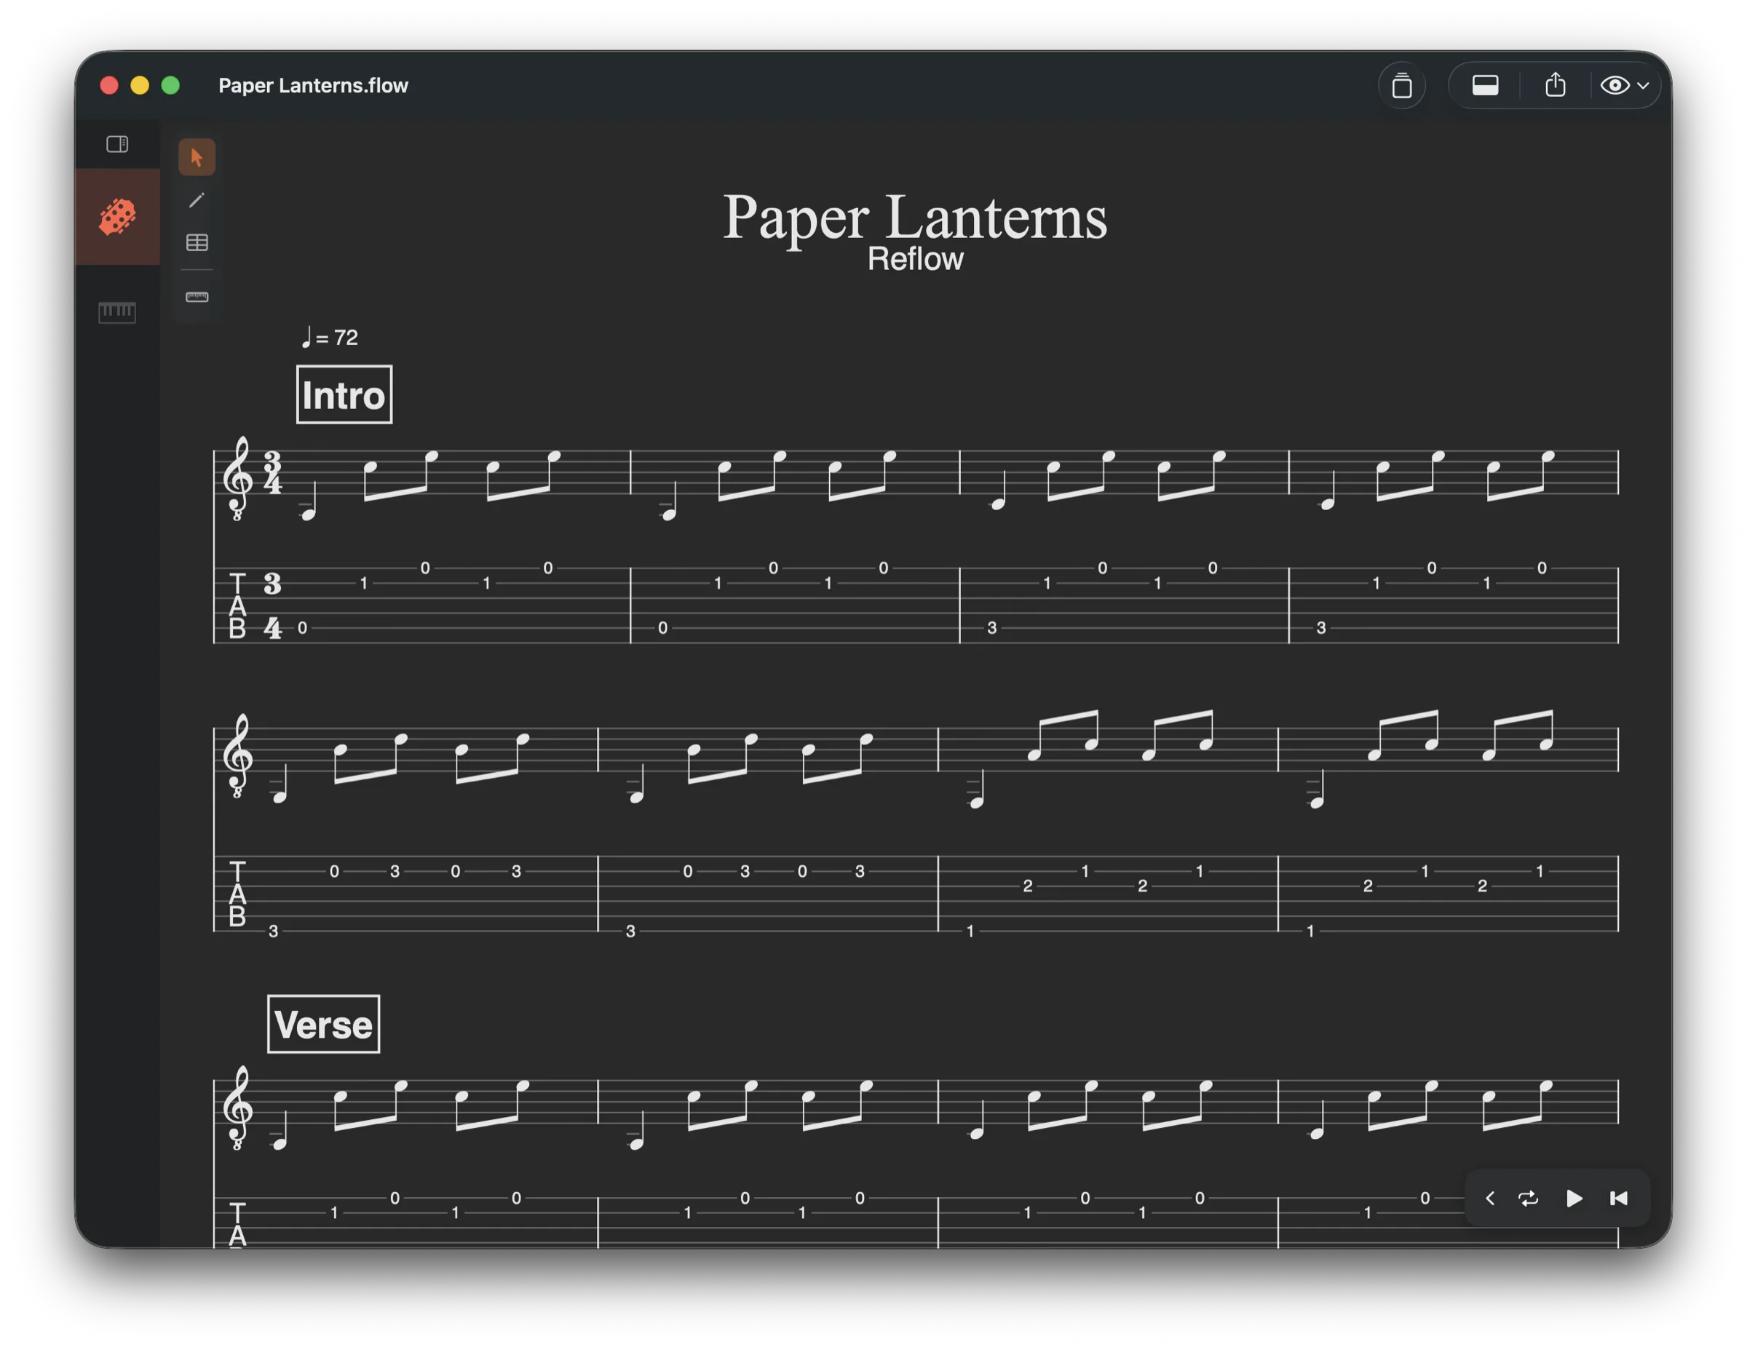1747x1347 pixels.
Task: Close the Paper Lanterns window
Action: click(110, 86)
